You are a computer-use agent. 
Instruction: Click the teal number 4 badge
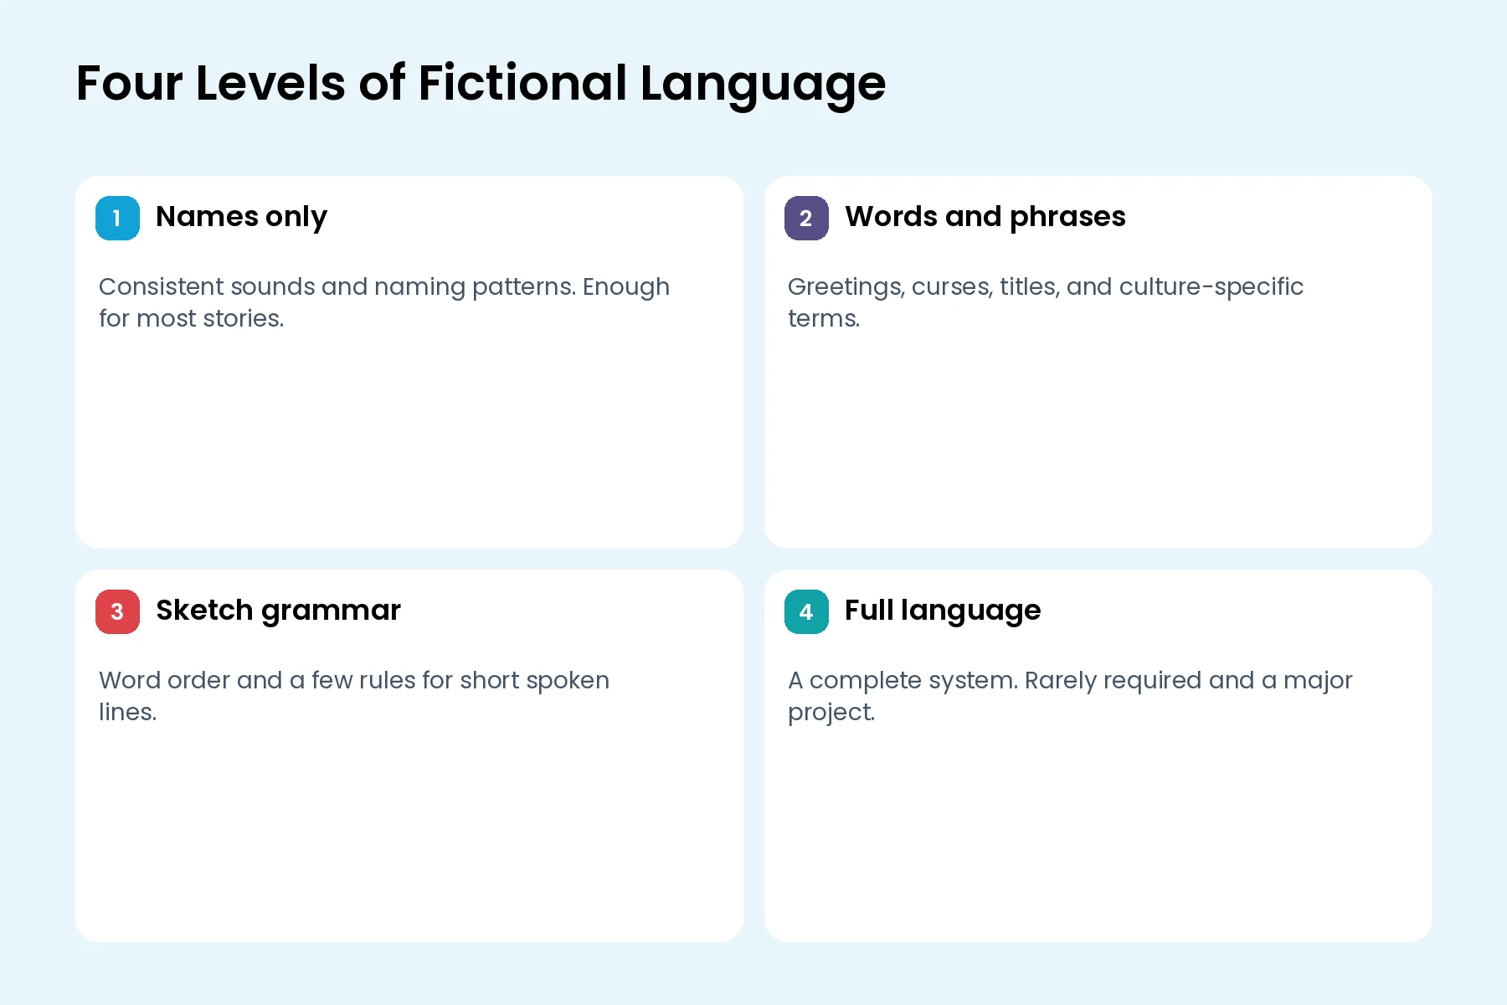806,612
